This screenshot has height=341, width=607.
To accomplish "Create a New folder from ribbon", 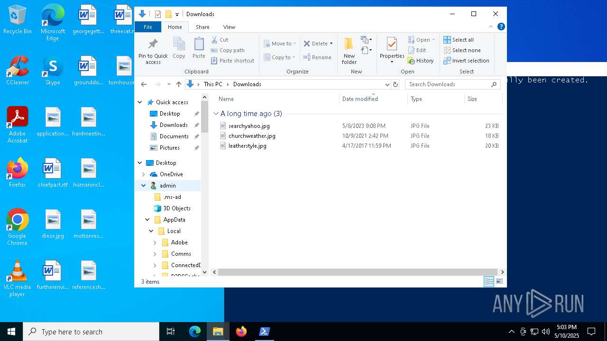I will pyautogui.click(x=349, y=51).
